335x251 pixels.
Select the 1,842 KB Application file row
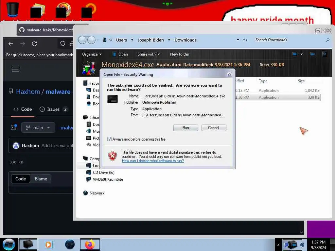coord(278,91)
